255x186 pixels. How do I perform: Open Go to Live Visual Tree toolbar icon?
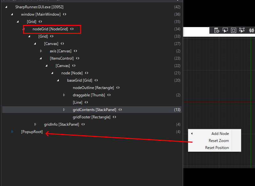217,30
